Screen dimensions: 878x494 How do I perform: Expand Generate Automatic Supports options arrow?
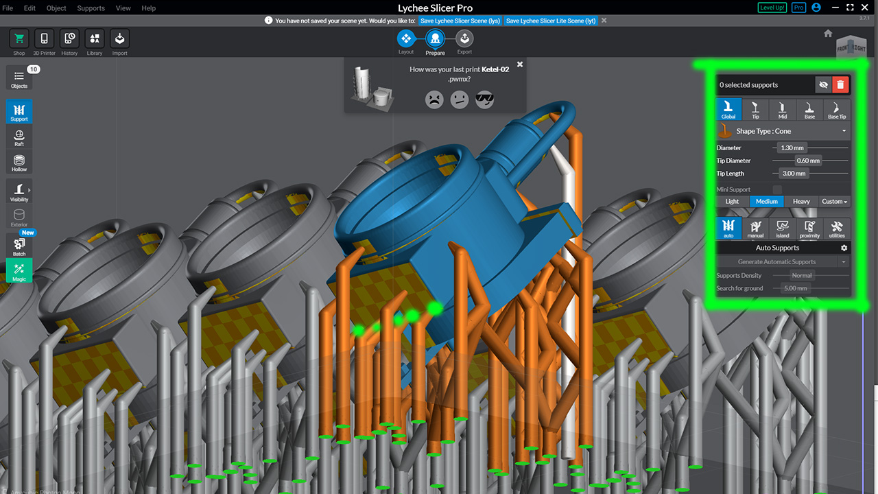pos(844,261)
